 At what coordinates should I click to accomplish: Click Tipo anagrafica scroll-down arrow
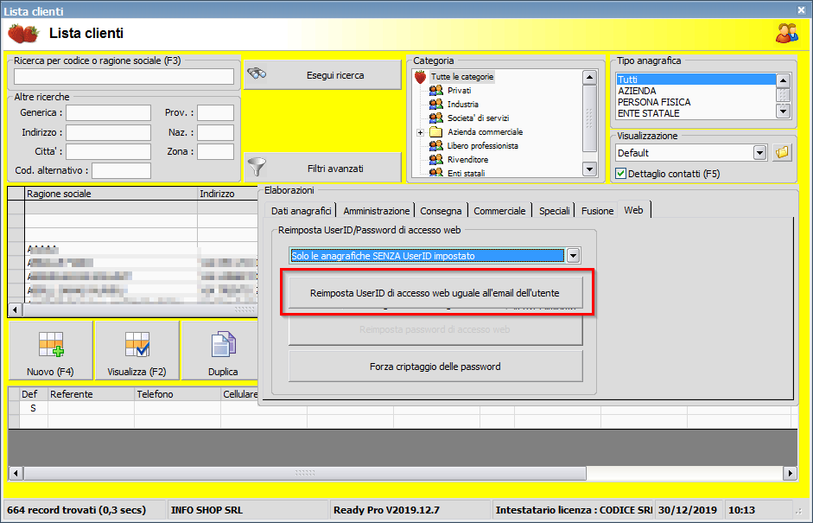click(783, 111)
